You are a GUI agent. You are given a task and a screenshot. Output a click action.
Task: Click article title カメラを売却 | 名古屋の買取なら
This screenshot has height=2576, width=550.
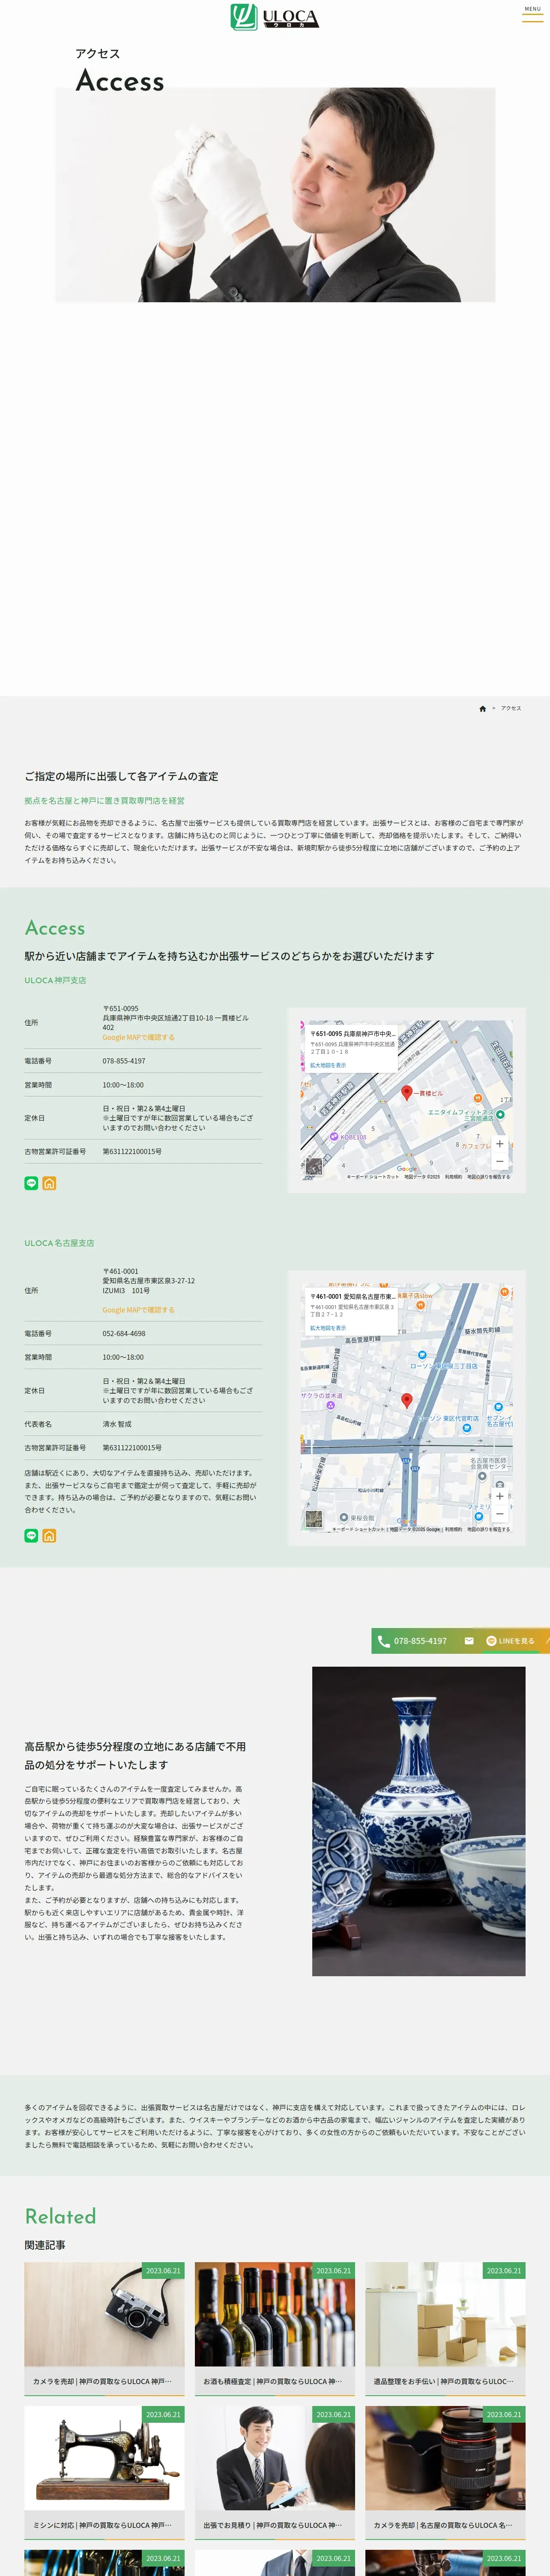[x=443, y=2525]
